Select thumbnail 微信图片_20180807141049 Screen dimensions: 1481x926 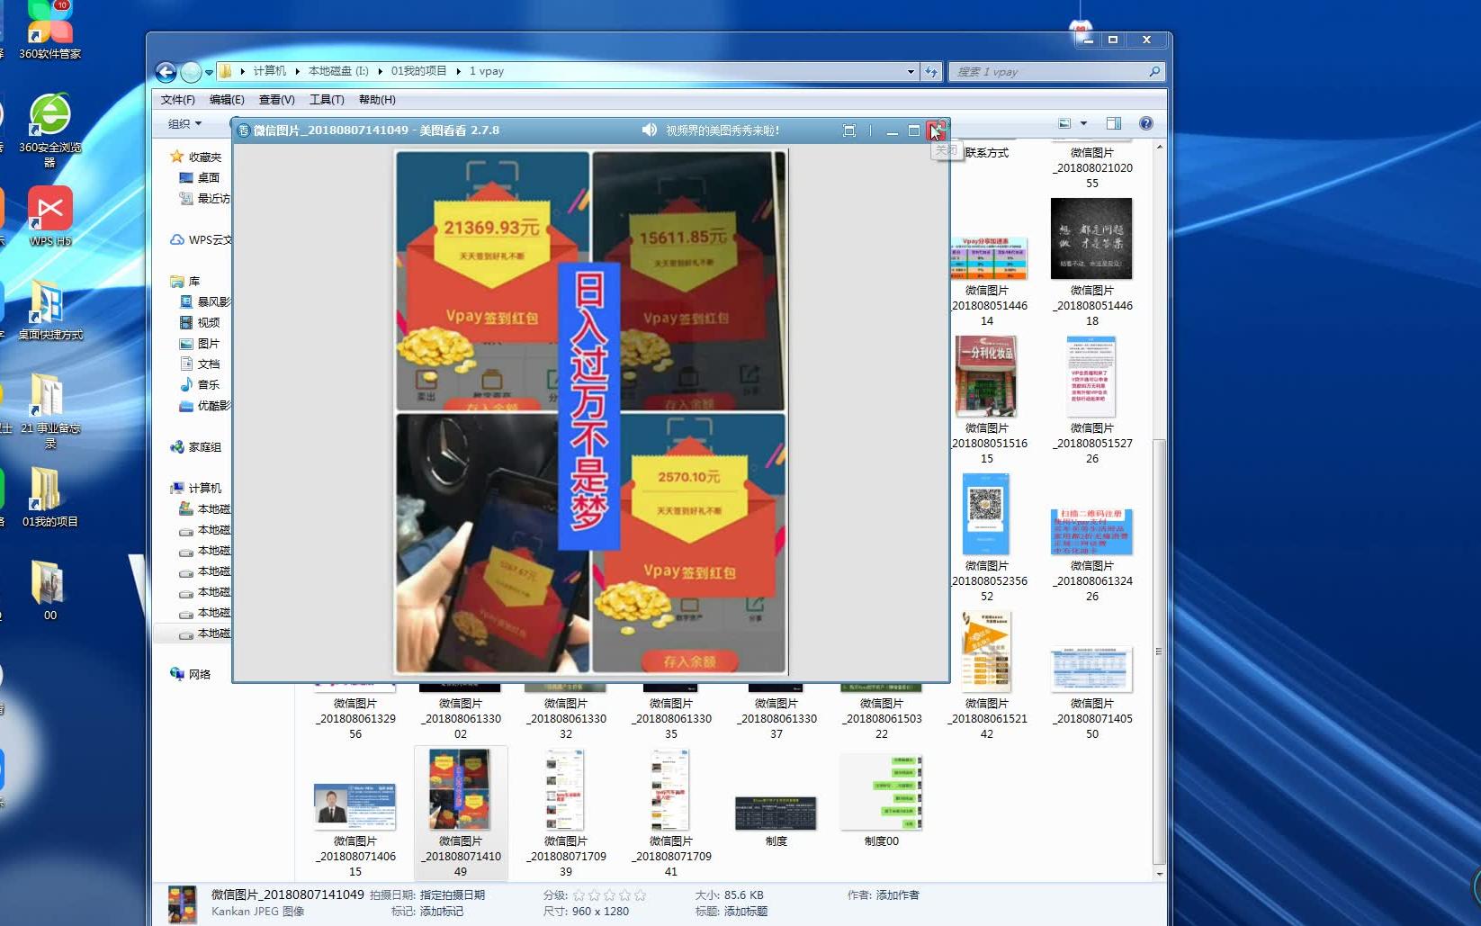(460, 789)
